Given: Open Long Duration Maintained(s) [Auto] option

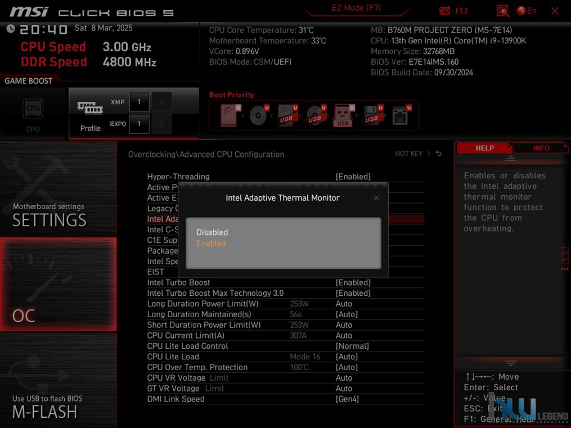Looking at the screenshot, I should pos(347,314).
